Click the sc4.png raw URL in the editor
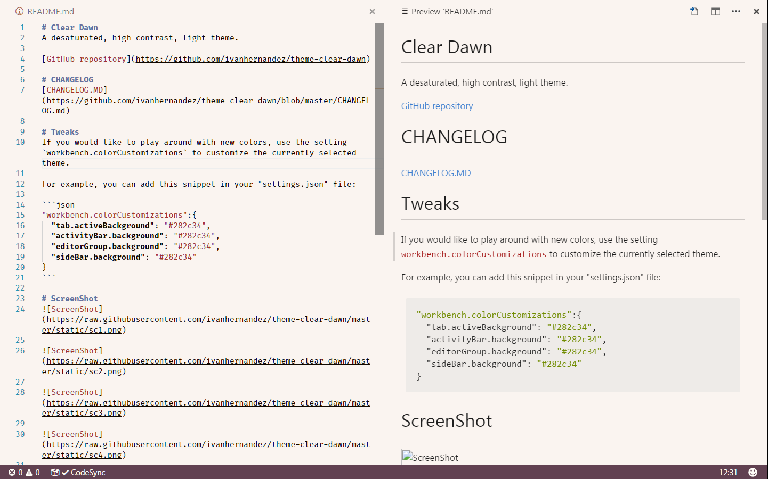 coord(206,450)
